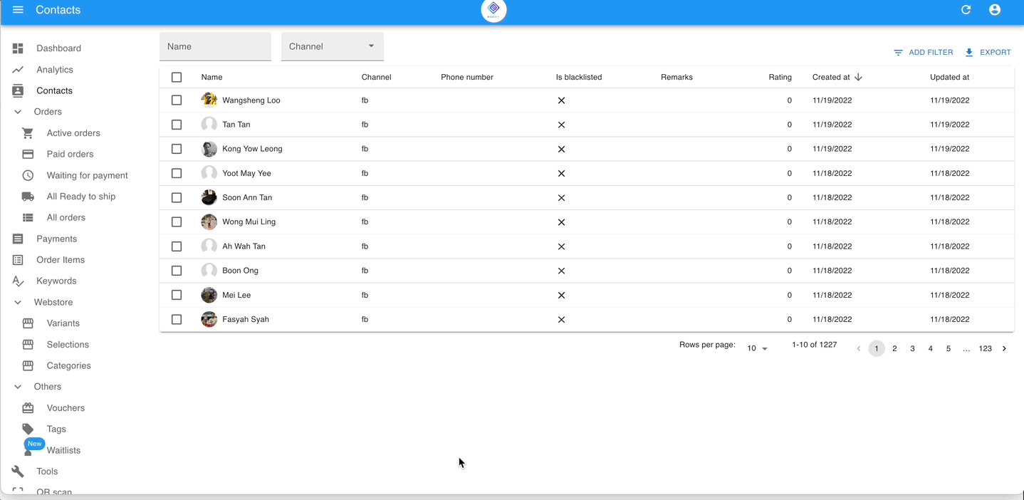This screenshot has width=1024, height=500.
Task: Open All Ready to ship shipping icon
Action: pyautogui.click(x=27, y=196)
